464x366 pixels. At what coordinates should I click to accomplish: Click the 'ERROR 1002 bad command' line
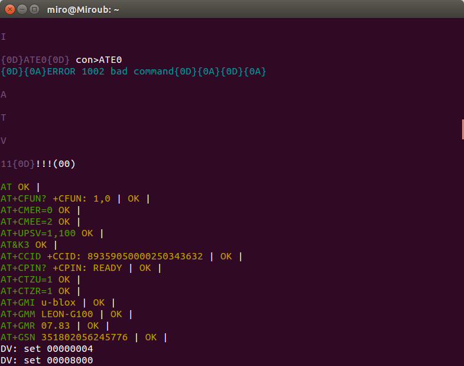[x=133, y=71]
